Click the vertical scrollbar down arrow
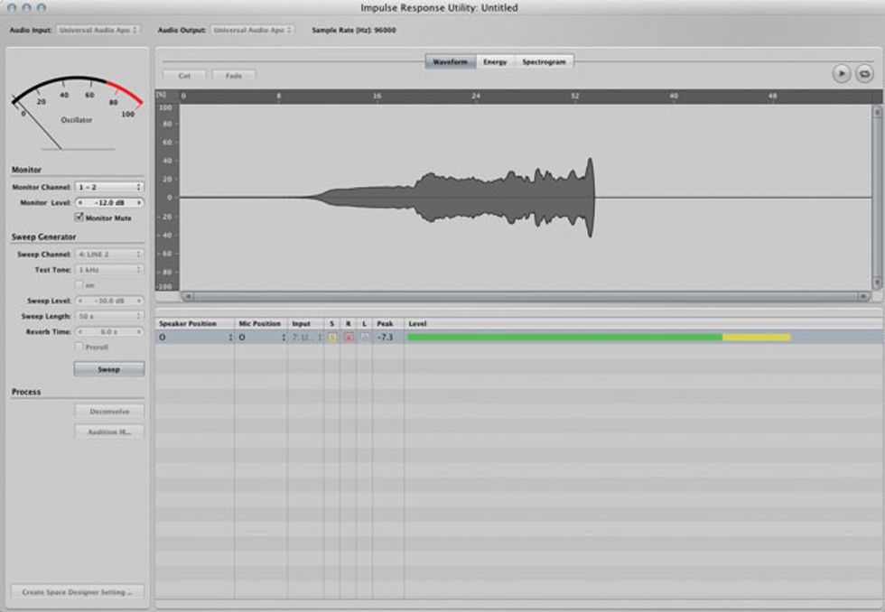 pyautogui.click(x=877, y=283)
